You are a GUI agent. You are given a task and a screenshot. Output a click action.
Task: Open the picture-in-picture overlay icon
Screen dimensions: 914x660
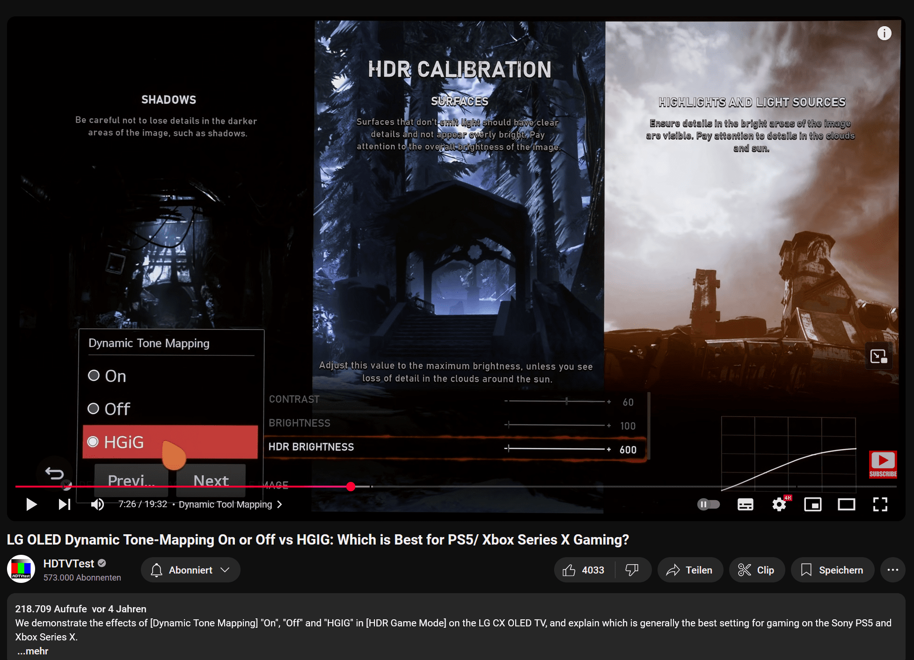[878, 356]
